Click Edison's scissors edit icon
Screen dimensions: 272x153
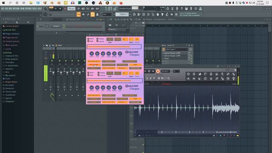click(x=147, y=78)
